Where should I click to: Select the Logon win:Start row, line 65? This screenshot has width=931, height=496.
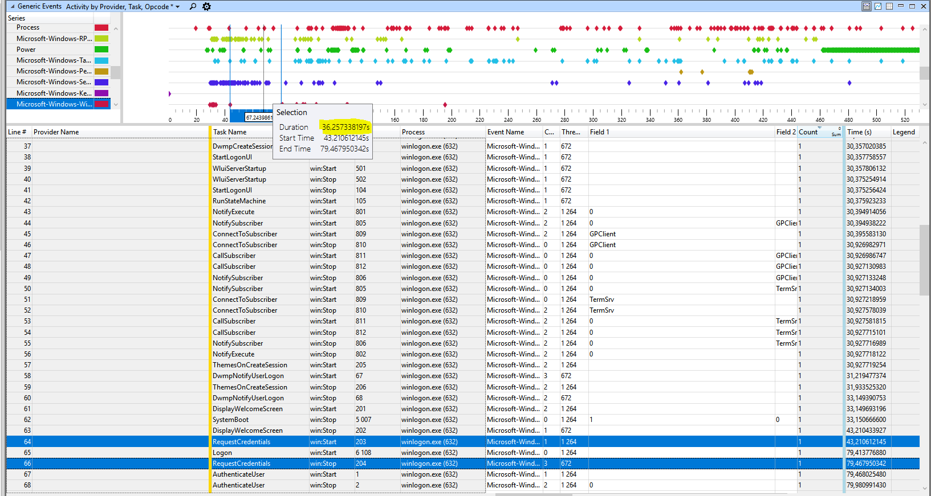[x=222, y=453]
